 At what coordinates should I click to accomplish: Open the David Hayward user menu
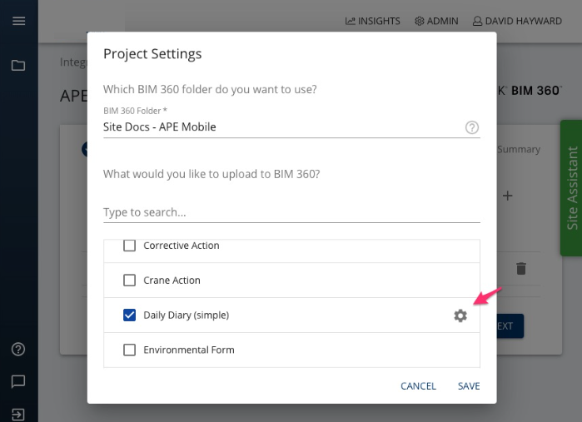[x=517, y=21]
